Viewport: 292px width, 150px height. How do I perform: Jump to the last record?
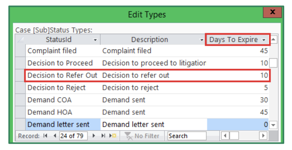[103, 136]
